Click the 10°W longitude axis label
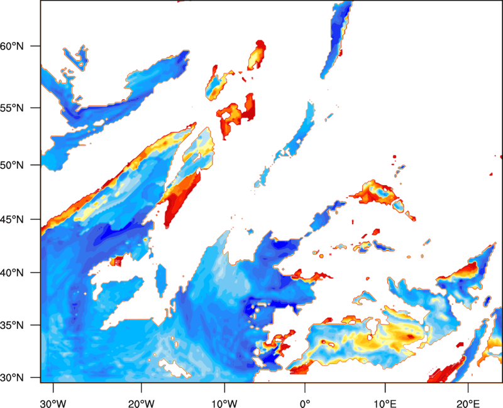The image size is (503, 408). coord(224,404)
